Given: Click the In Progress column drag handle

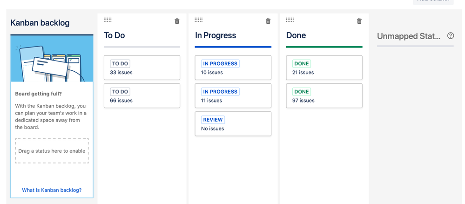Looking at the screenshot, I should 199,20.
